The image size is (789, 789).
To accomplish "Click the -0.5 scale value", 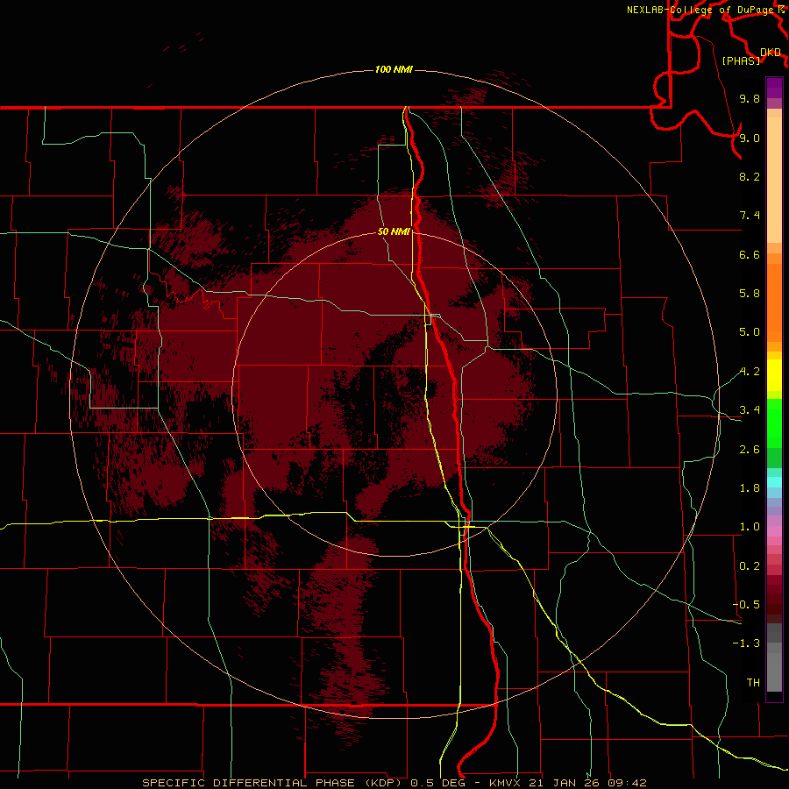I will 747,605.
